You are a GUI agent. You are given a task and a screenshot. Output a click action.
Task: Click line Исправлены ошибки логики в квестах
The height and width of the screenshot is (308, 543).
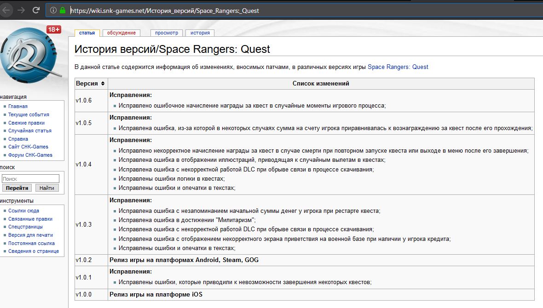172,179
